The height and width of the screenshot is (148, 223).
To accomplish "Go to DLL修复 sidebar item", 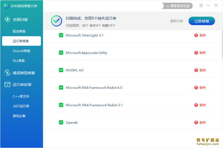I will [19, 61].
